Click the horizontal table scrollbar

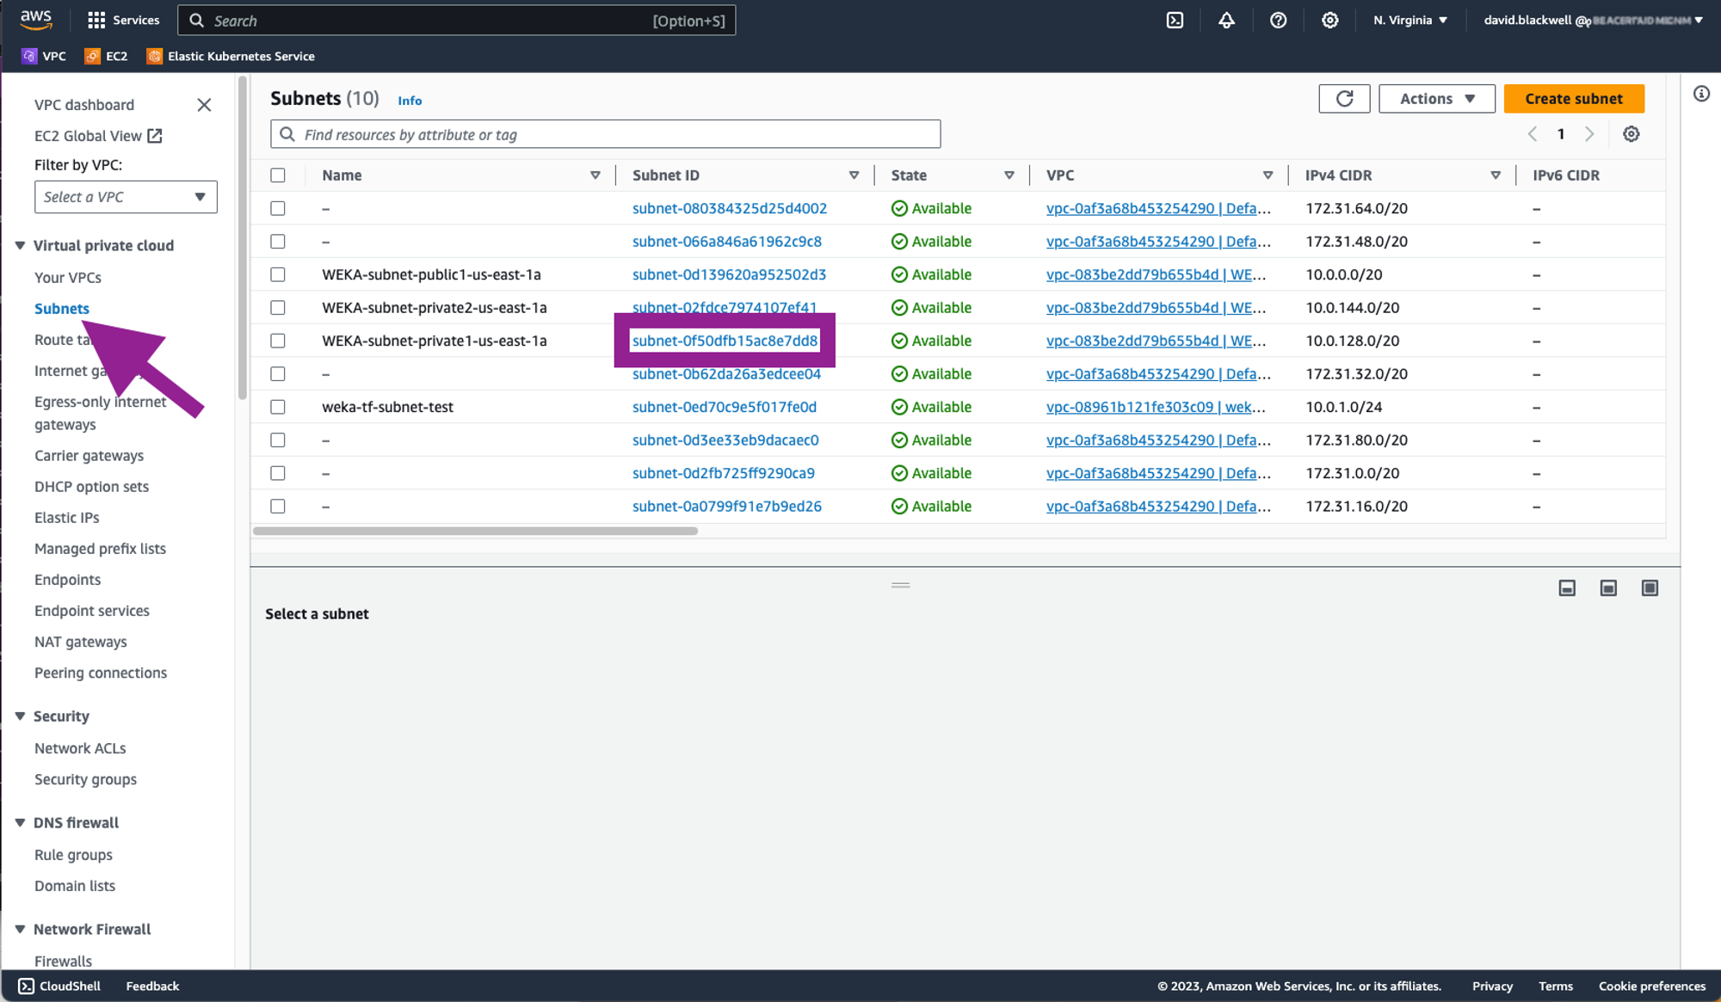(x=475, y=532)
